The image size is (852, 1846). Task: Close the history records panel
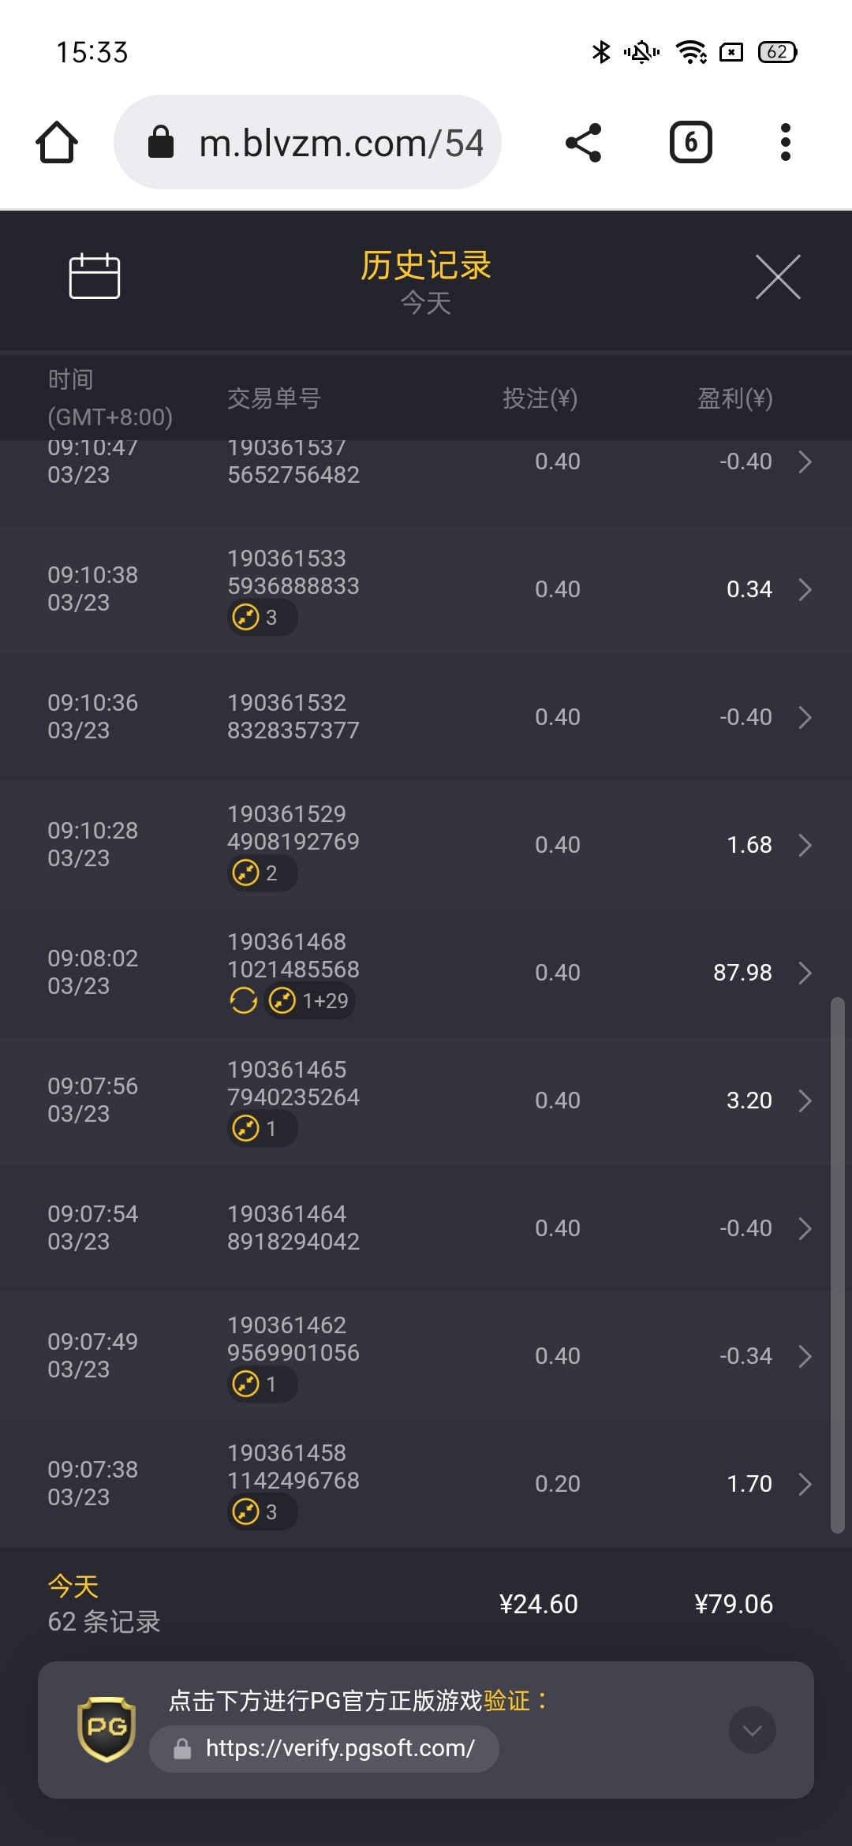pos(778,277)
